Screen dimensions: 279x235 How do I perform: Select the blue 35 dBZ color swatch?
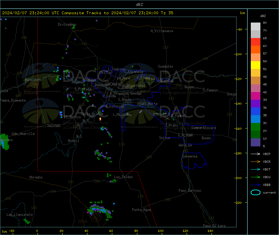click(255, 111)
